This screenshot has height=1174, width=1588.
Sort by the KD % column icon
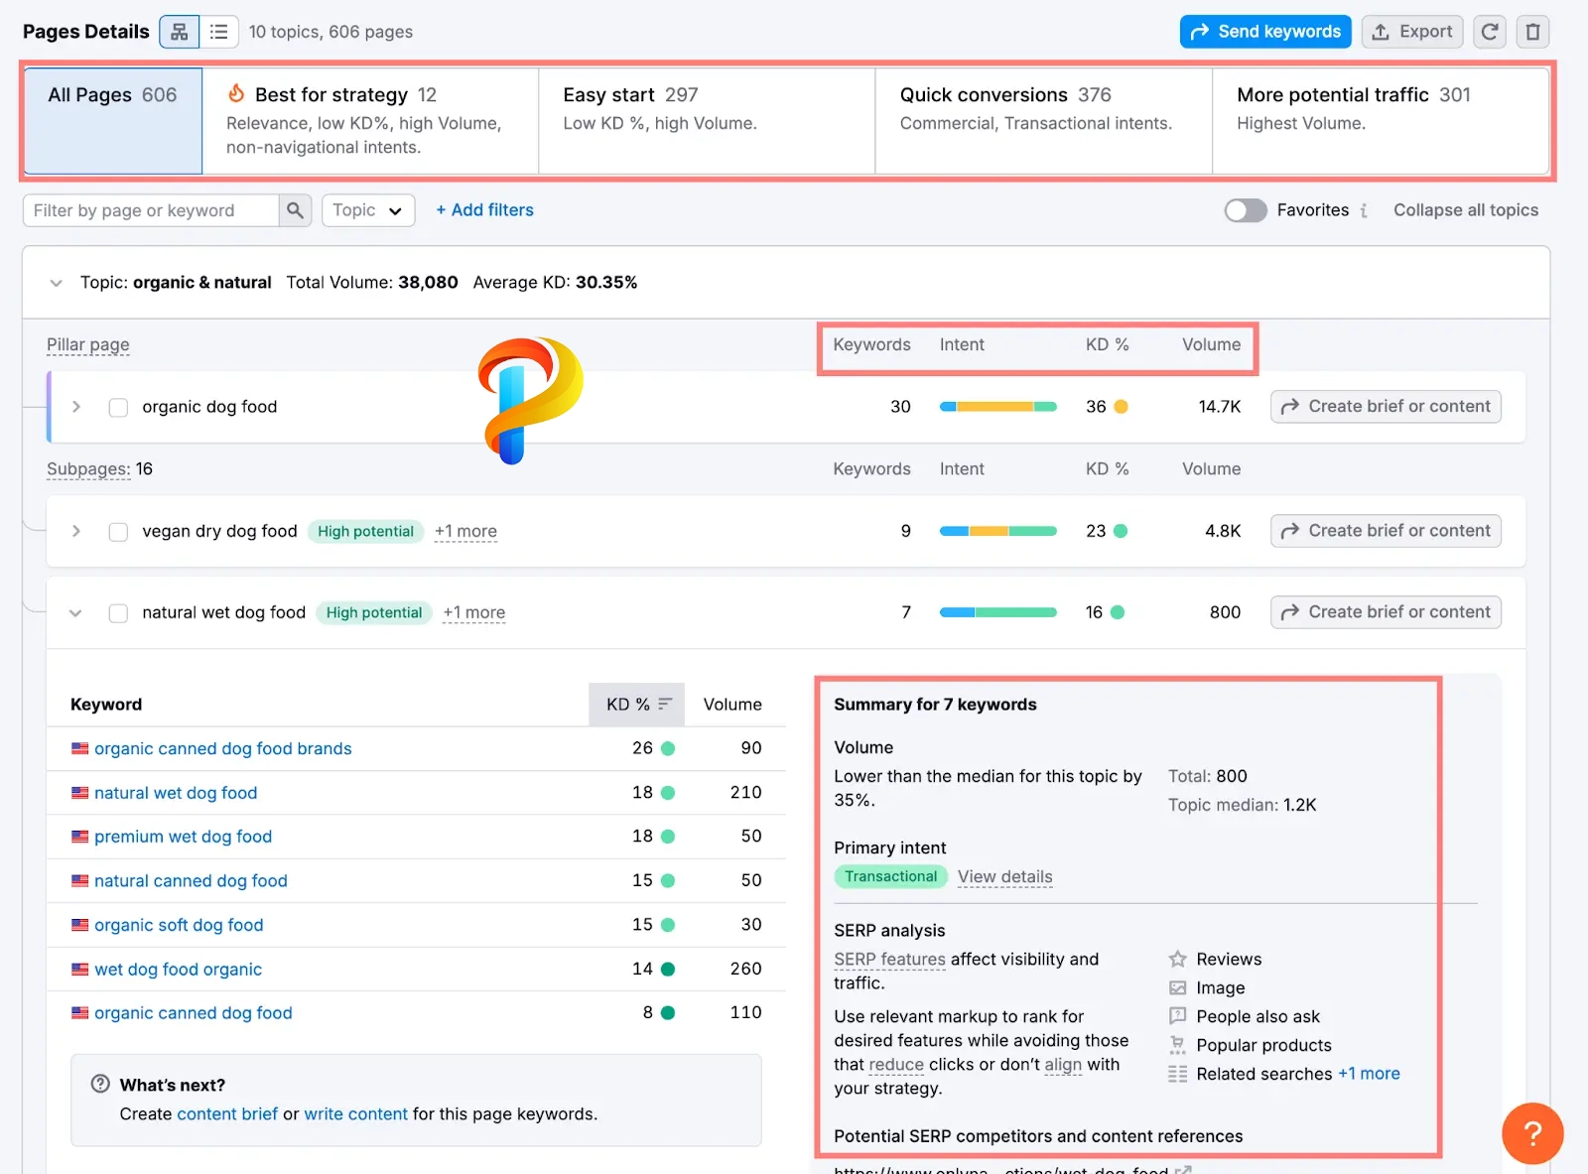tap(665, 704)
